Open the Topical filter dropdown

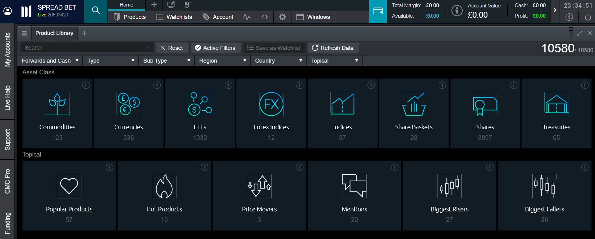(x=335, y=61)
